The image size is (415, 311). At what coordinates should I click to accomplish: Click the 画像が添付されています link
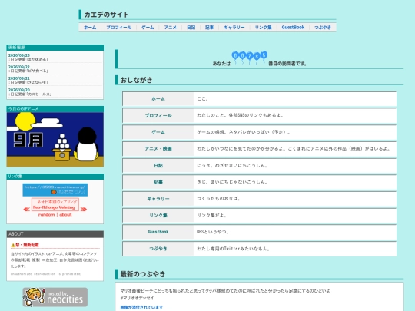141,308
